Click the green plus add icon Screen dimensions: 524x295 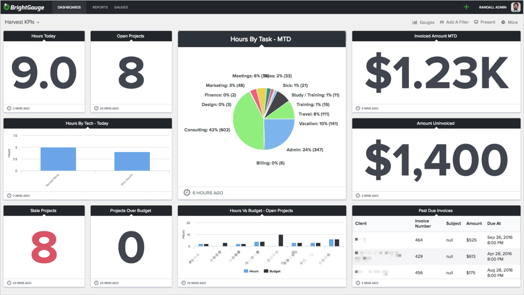tap(466, 7)
